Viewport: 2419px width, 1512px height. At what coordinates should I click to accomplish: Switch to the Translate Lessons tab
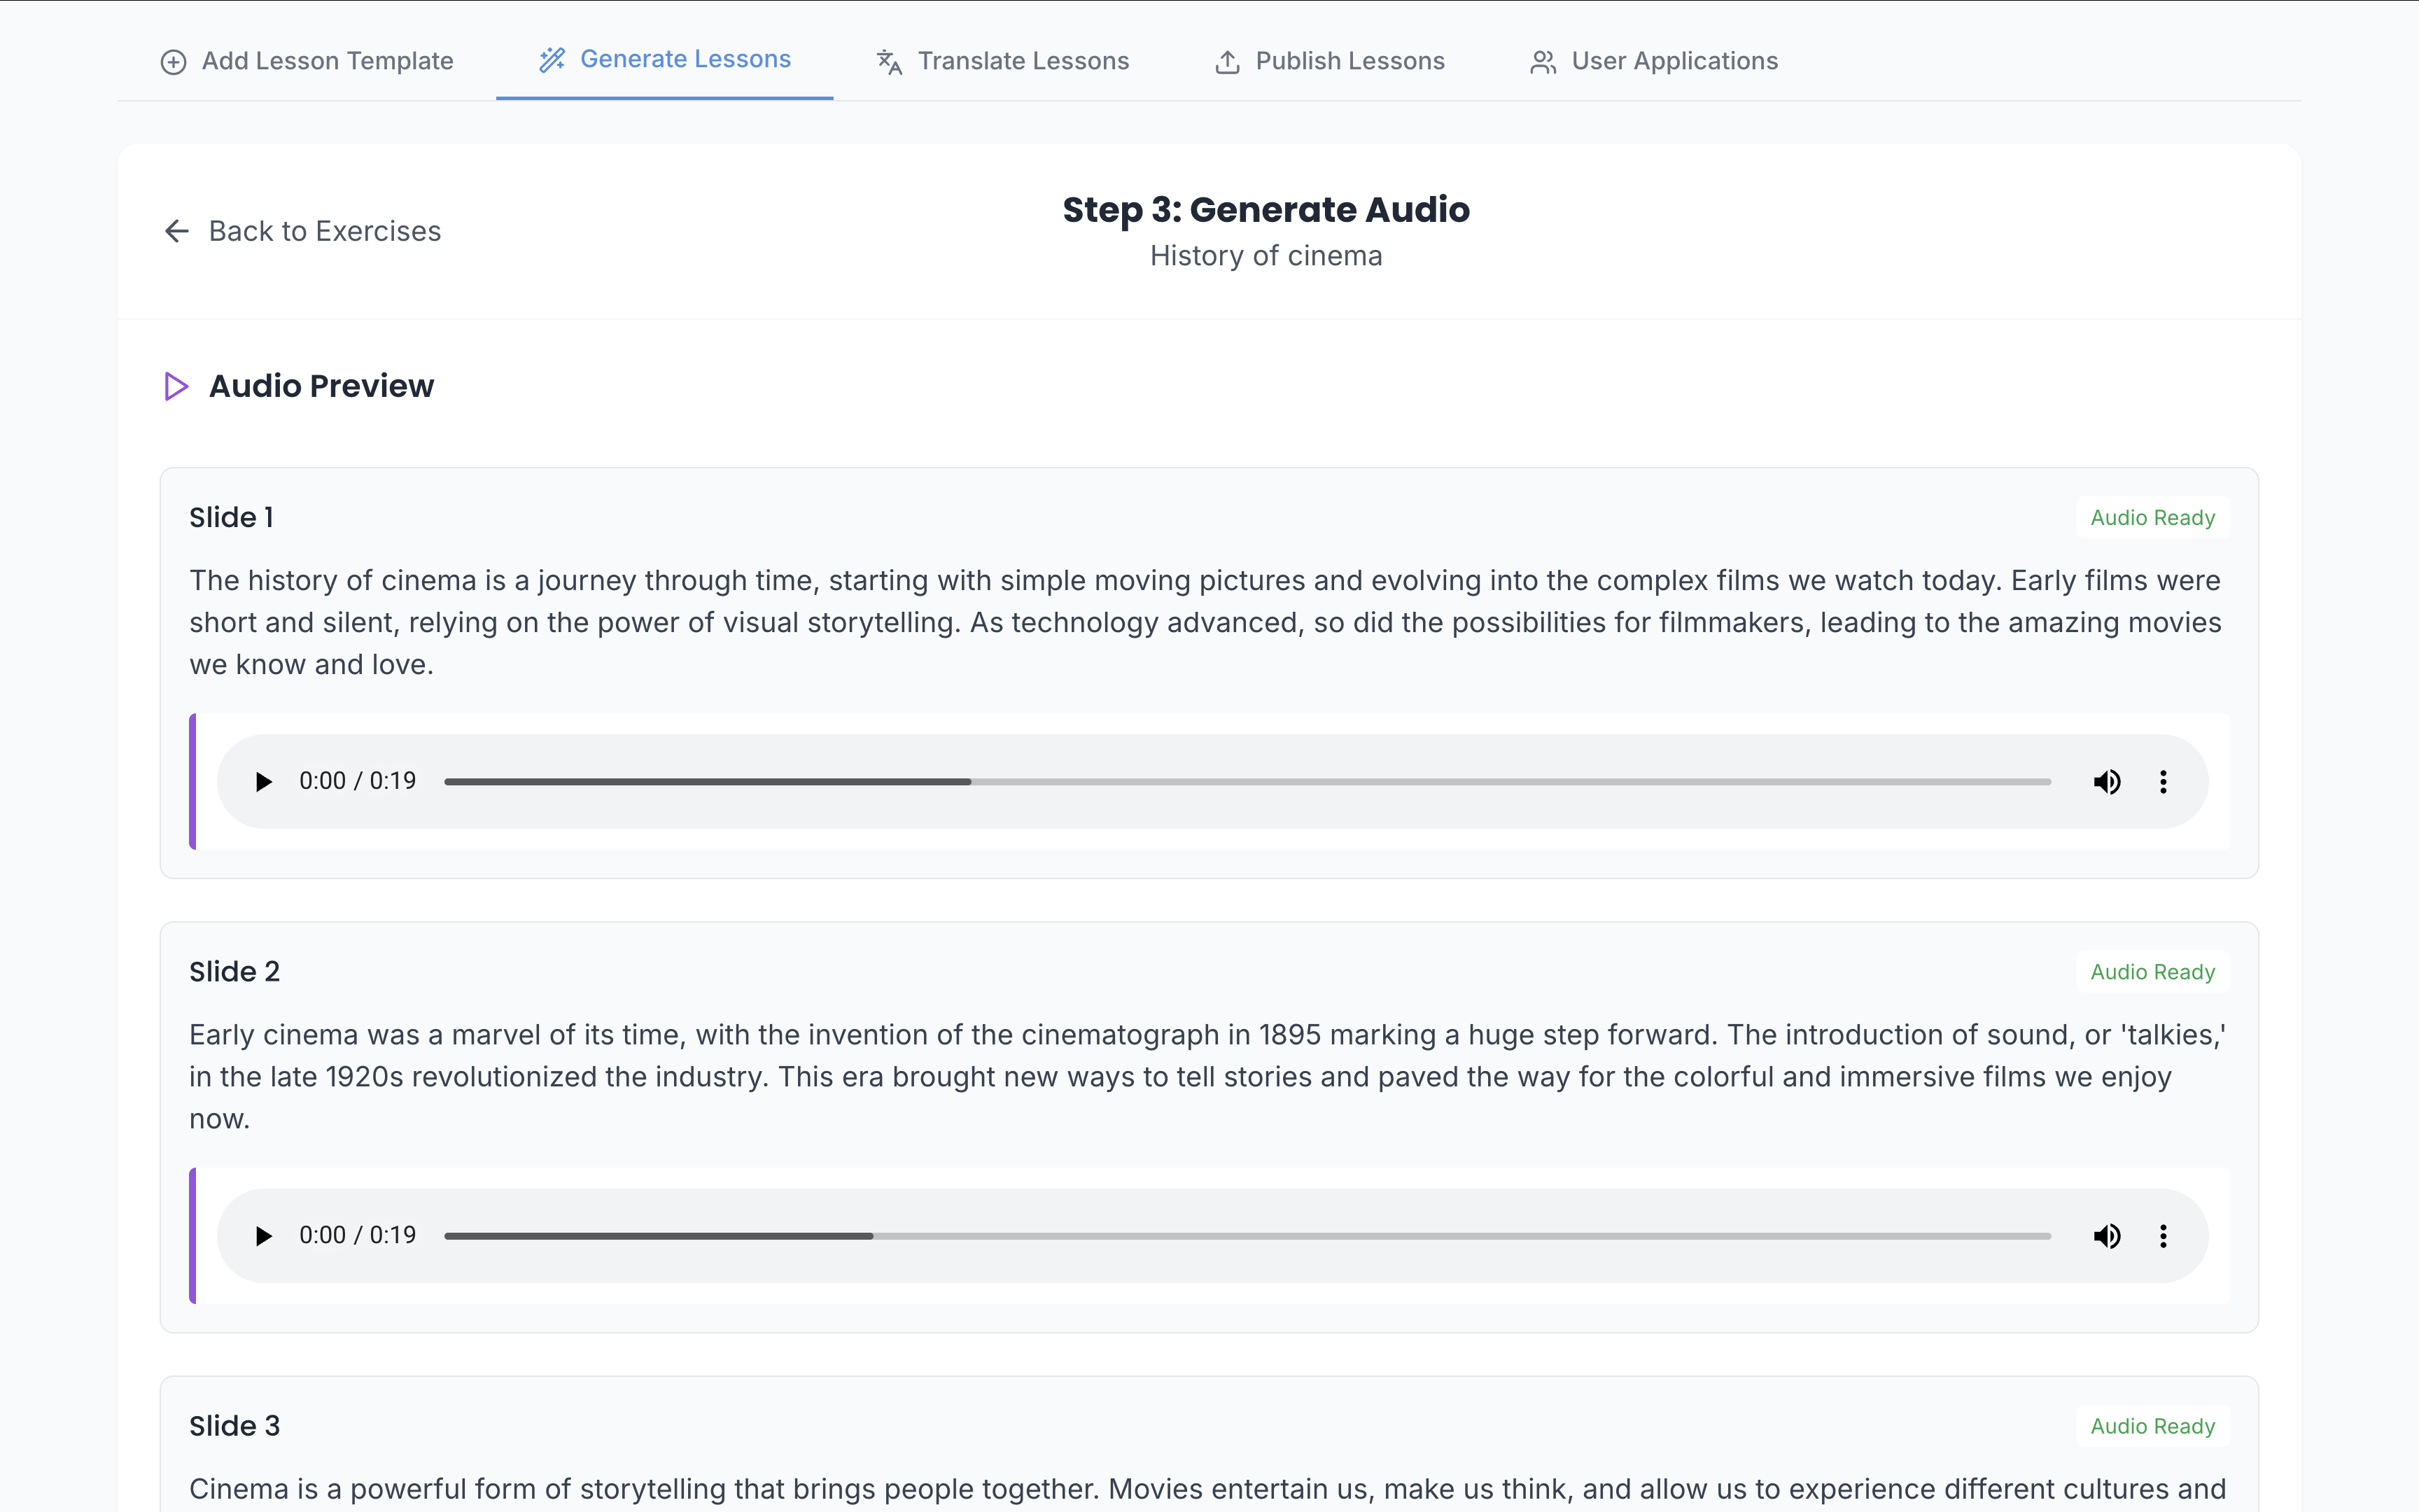coord(1002,61)
